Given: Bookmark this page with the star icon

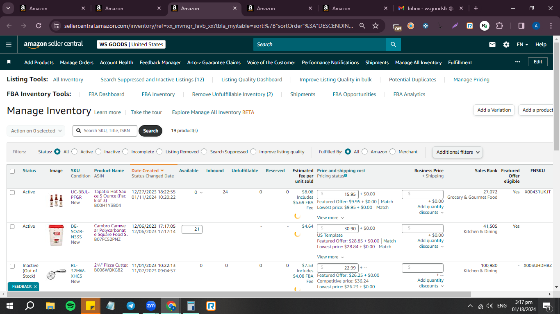Looking at the screenshot, I should (x=376, y=26).
